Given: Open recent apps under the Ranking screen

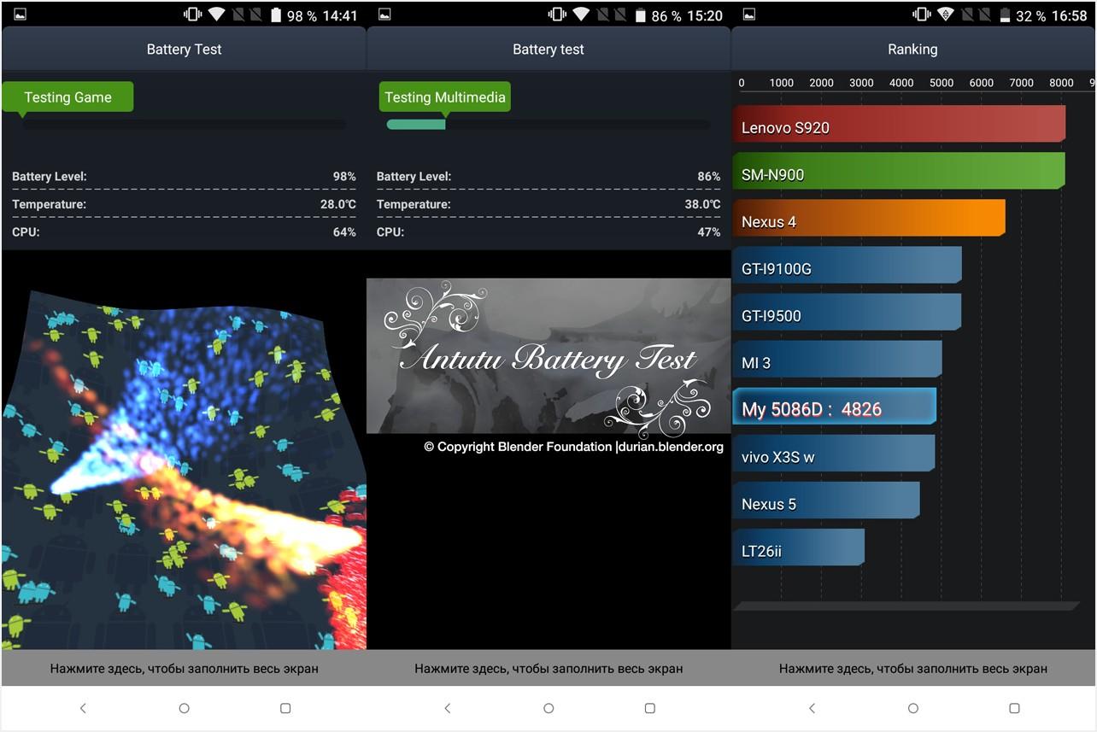Looking at the screenshot, I should [x=1014, y=708].
